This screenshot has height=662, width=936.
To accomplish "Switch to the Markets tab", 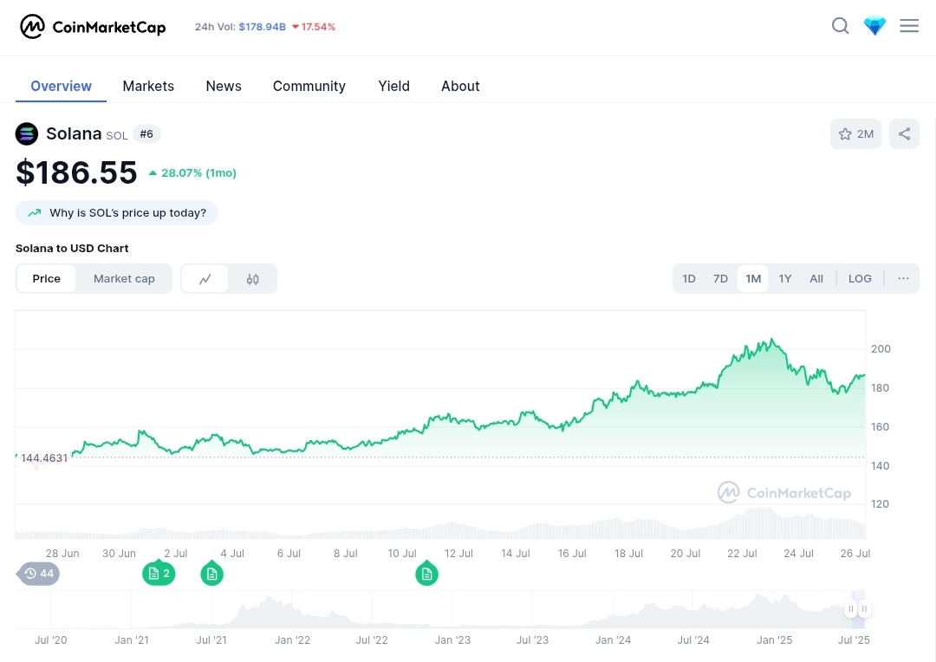I will 148,86.
